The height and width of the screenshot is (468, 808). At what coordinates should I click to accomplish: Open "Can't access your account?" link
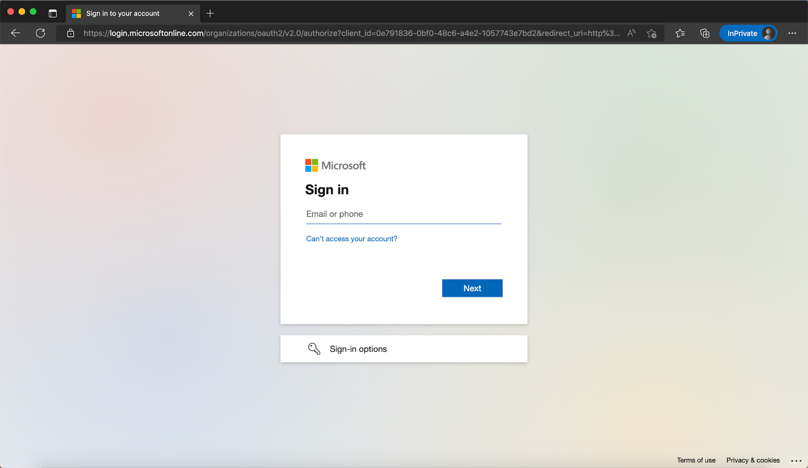tap(351, 239)
